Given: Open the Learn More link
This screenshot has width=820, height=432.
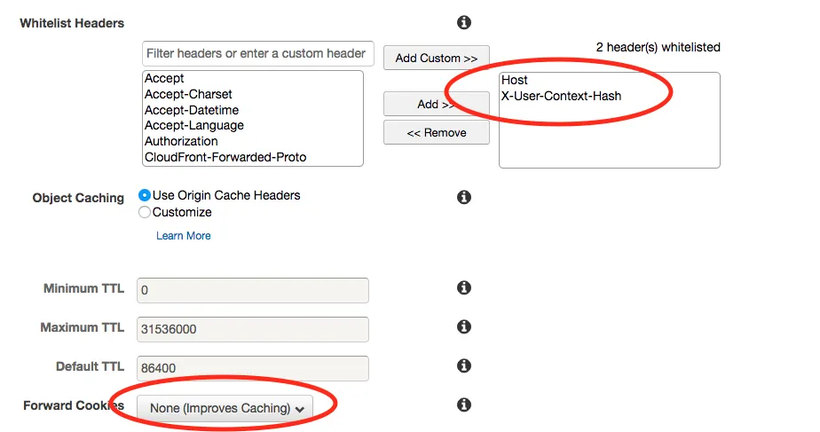Looking at the screenshot, I should pyautogui.click(x=184, y=236).
